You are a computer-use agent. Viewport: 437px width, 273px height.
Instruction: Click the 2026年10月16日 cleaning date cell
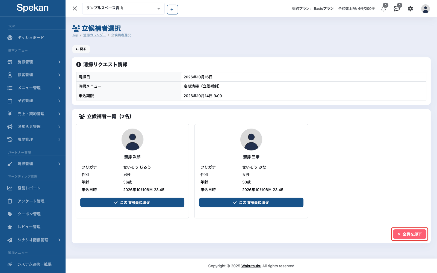point(304,77)
